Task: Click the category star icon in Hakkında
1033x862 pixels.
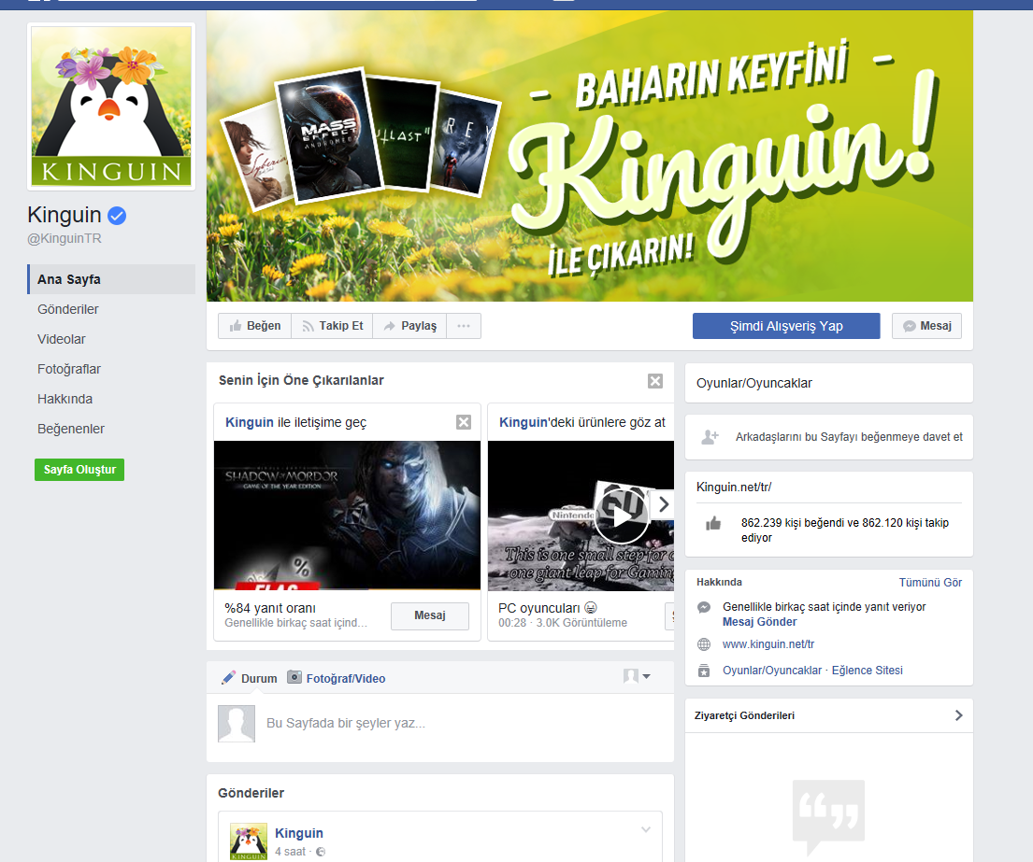Action: [704, 671]
